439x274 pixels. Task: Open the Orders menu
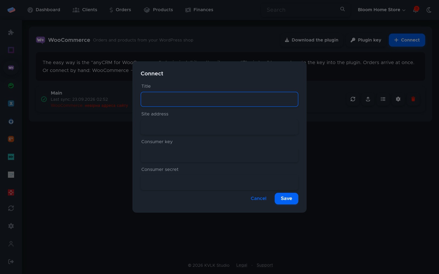[x=120, y=10]
